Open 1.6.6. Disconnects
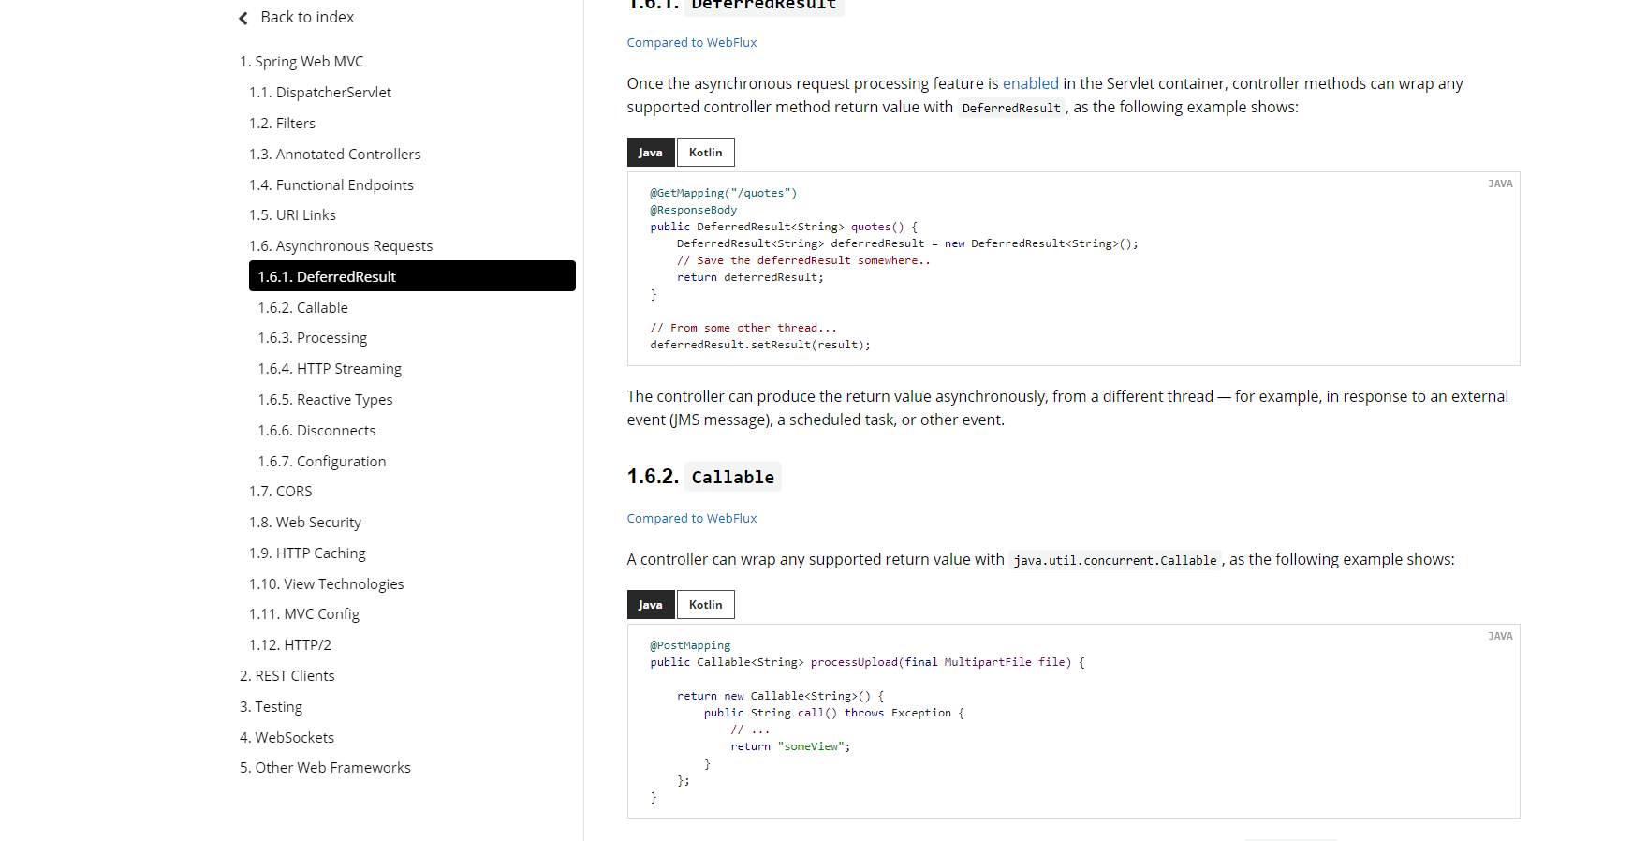The height and width of the screenshot is (841, 1647). (316, 431)
